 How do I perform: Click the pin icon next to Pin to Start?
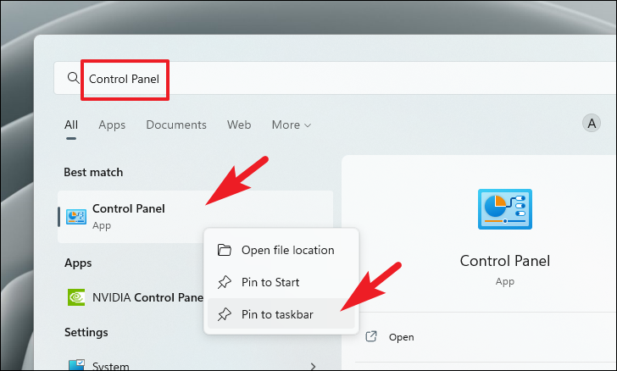pyautogui.click(x=225, y=282)
